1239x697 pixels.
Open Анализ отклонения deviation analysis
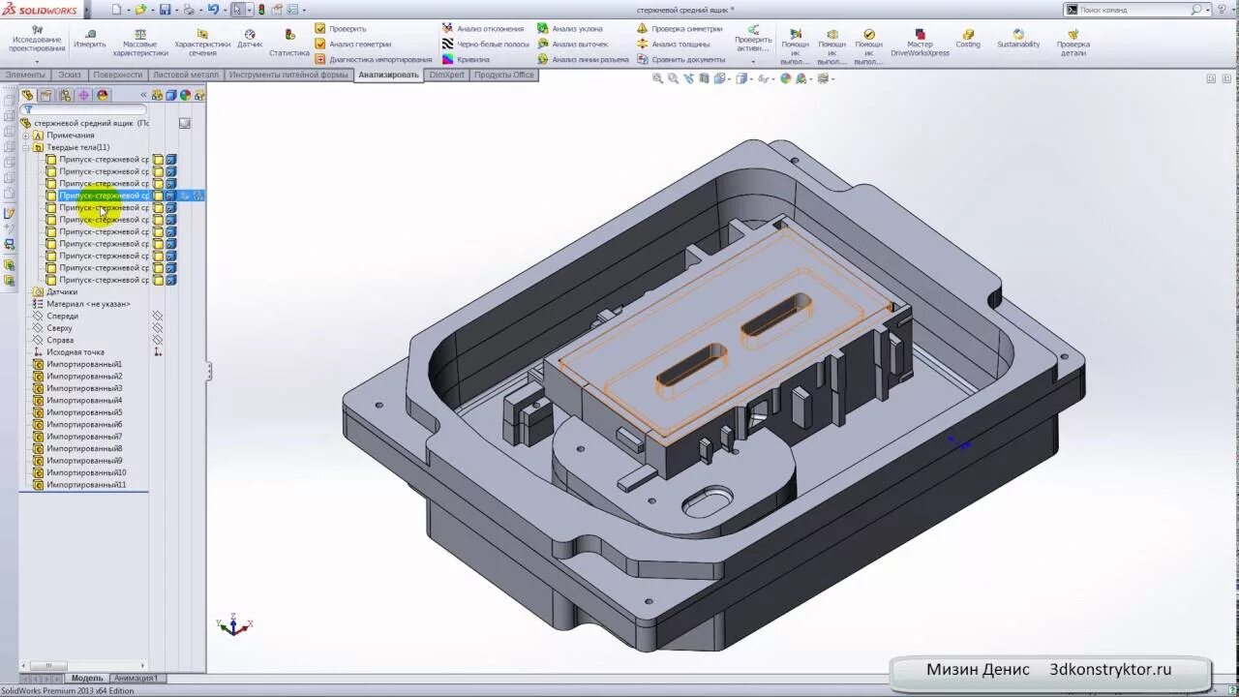[483, 29]
